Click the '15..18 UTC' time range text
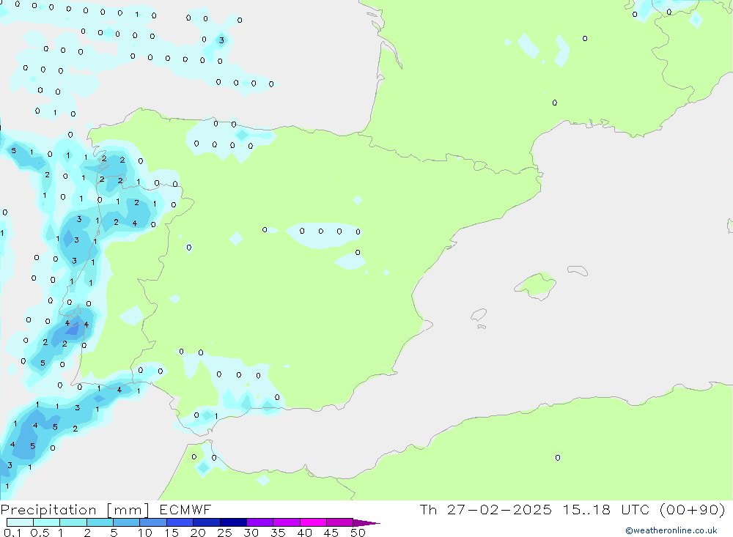 point(606,509)
